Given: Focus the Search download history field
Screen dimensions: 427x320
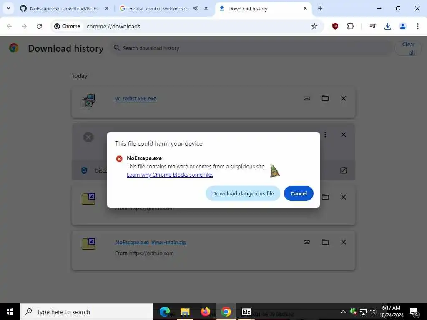Looking at the screenshot, I should [251, 48].
